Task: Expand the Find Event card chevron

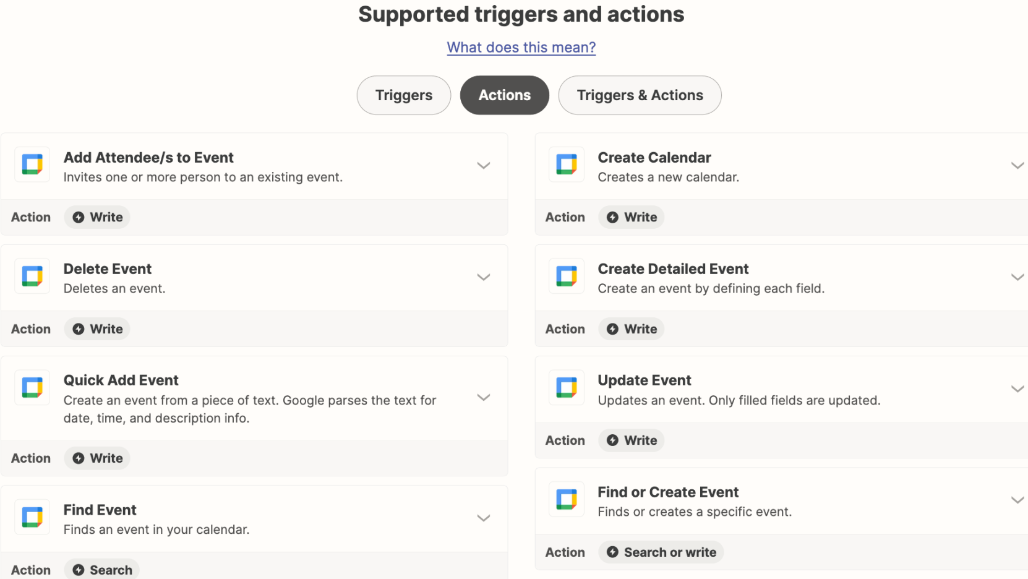Action: click(484, 518)
